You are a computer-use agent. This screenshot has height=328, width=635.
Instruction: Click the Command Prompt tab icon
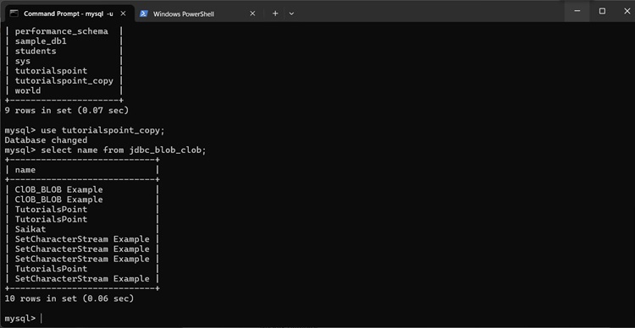(x=14, y=14)
